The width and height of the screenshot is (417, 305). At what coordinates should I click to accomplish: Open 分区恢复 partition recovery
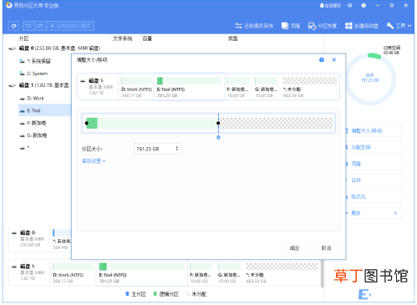point(323,26)
